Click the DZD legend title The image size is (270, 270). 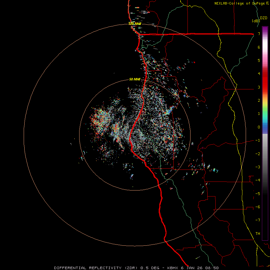pyautogui.click(x=264, y=18)
